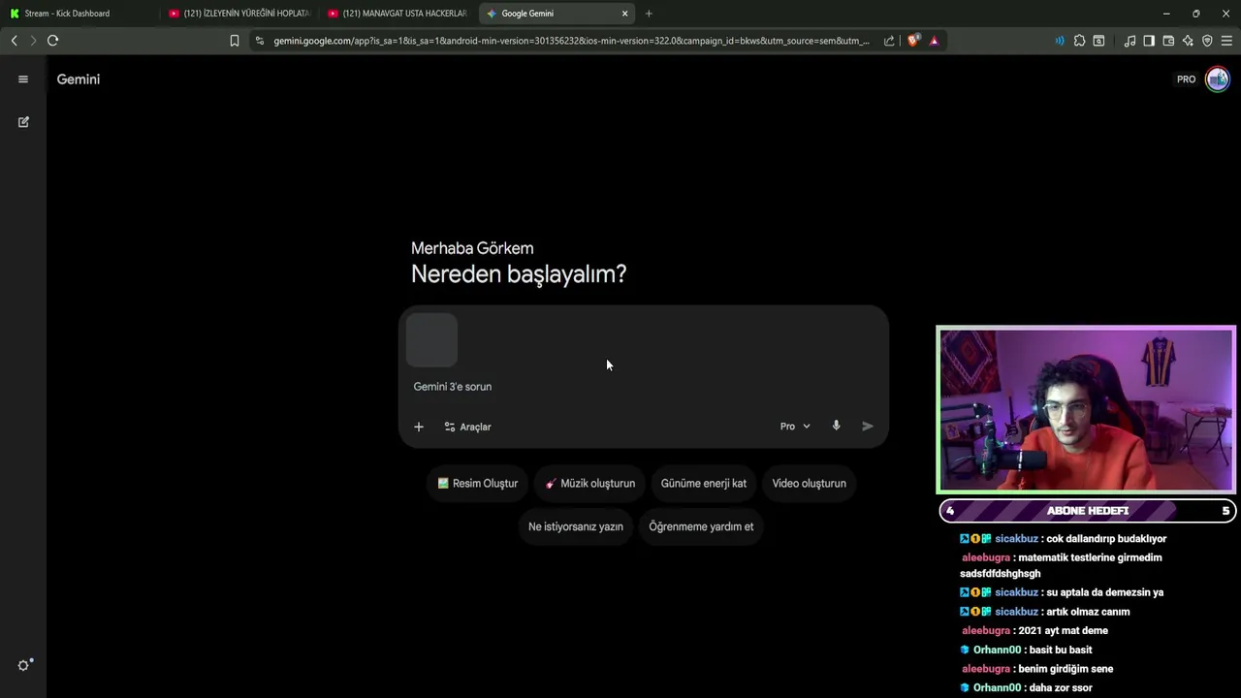Image resolution: width=1241 pixels, height=698 pixels.
Task: Click Orhann00's 'basit bu basit' message
Action: (x=1061, y=650)
